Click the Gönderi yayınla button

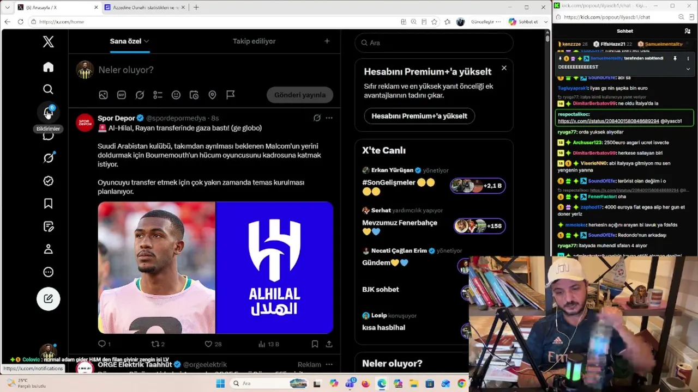click(300, 95)
